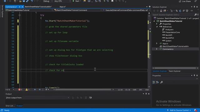Click the Refresh icon in Solution Explorer
Screen dimensions: 200x112
point(180,11)
